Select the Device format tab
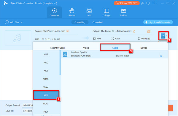Viewport: 178px width, 116px height. pyautogui.click(x=144, y=48)
